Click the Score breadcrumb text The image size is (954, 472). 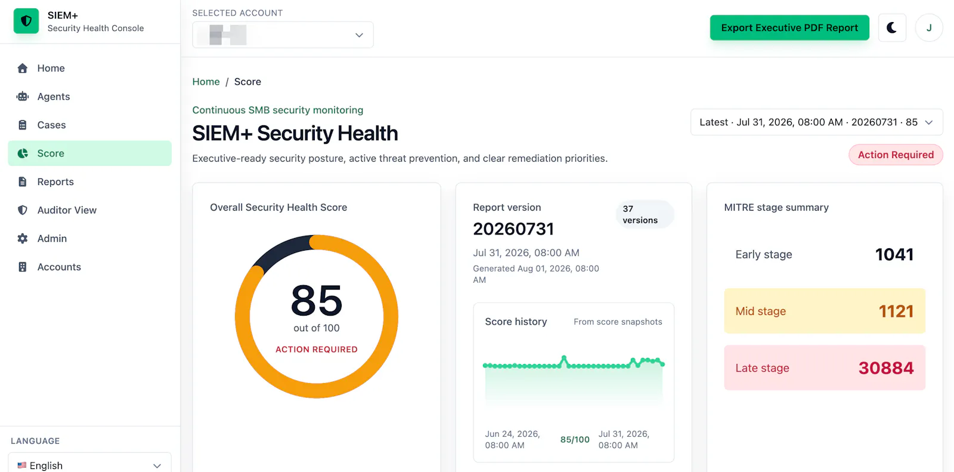click(x=247, y=82)
